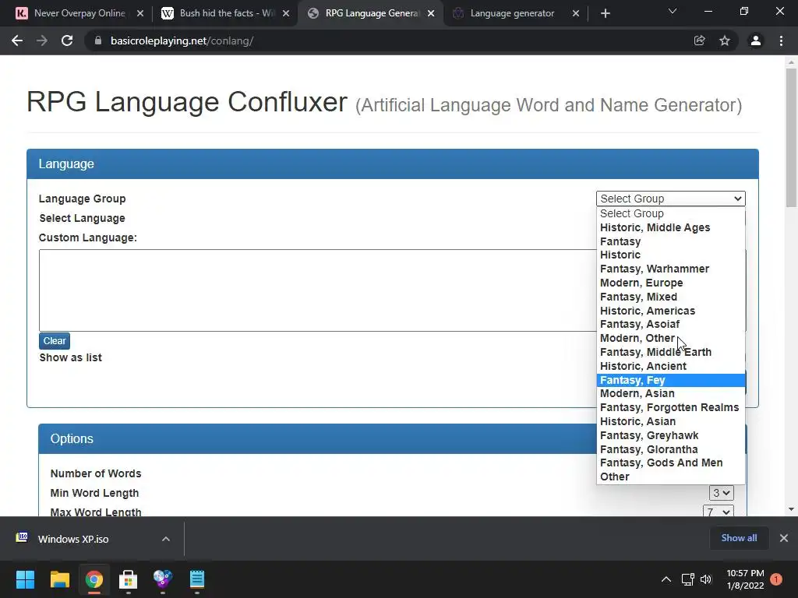Open Chrome three-dot menu

(x=781, y=40)
